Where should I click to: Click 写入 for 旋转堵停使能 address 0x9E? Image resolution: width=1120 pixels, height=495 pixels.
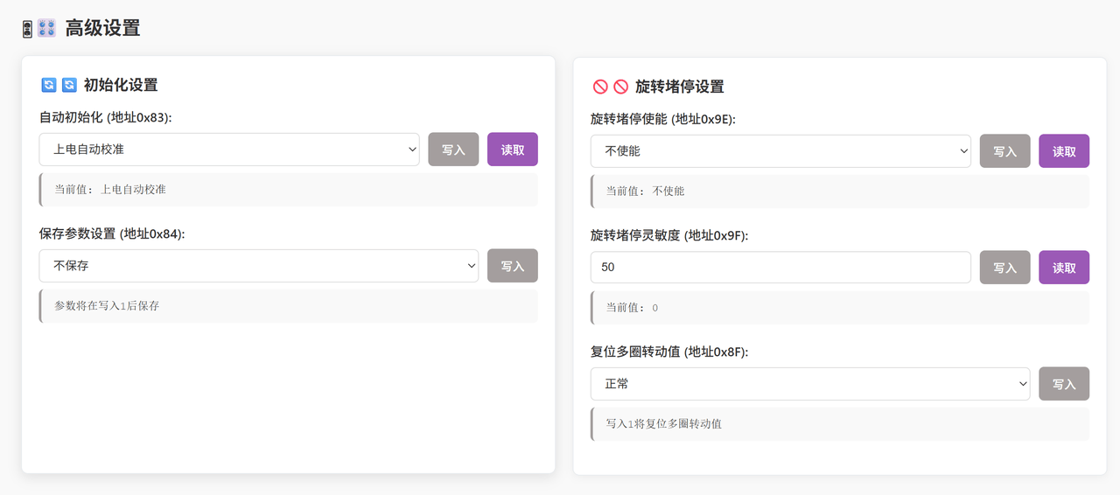[1004, 151]
